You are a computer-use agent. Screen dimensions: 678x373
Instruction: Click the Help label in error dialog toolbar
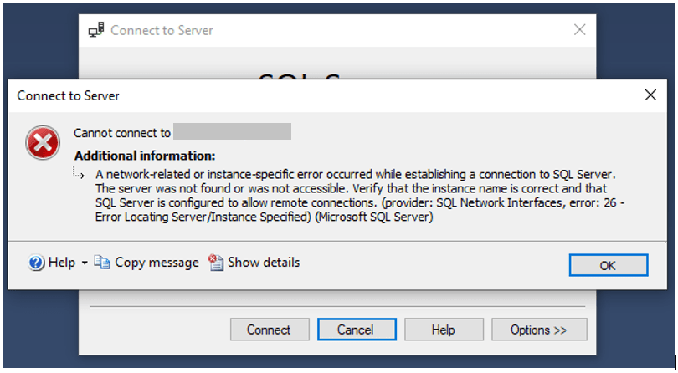(62, 262)
